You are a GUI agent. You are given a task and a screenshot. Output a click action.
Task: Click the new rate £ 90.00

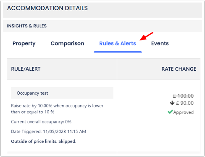click(185, 103)
